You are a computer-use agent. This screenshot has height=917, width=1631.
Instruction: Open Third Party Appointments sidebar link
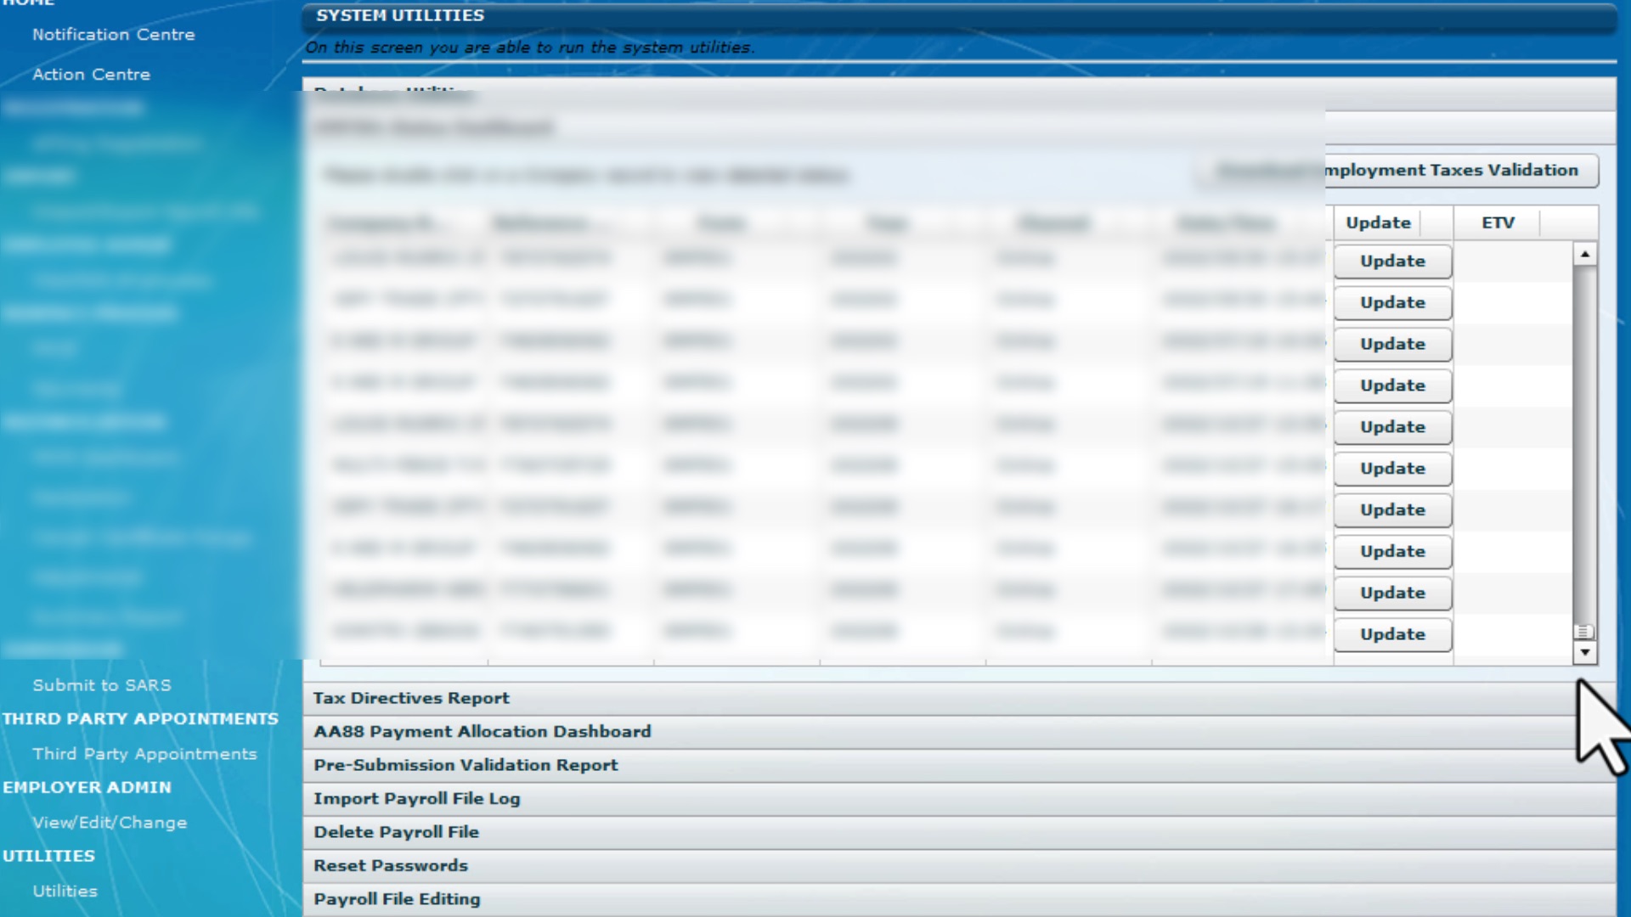(144, 754)
